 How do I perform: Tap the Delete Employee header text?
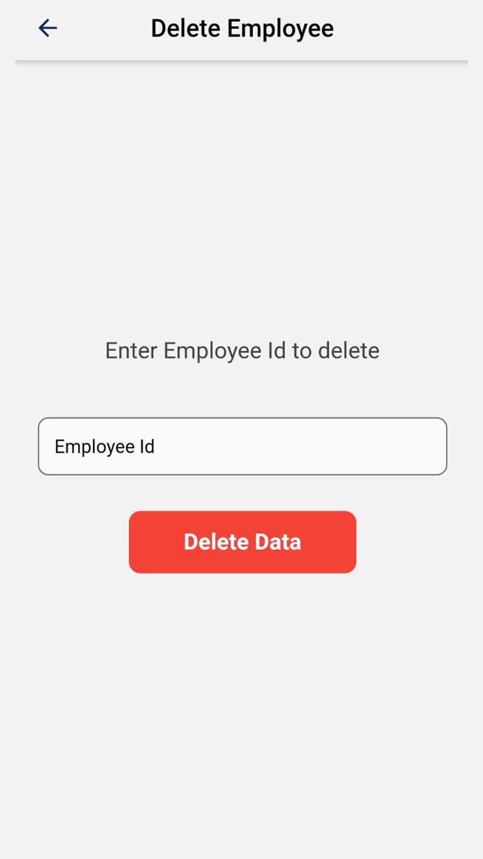(242, 29)
